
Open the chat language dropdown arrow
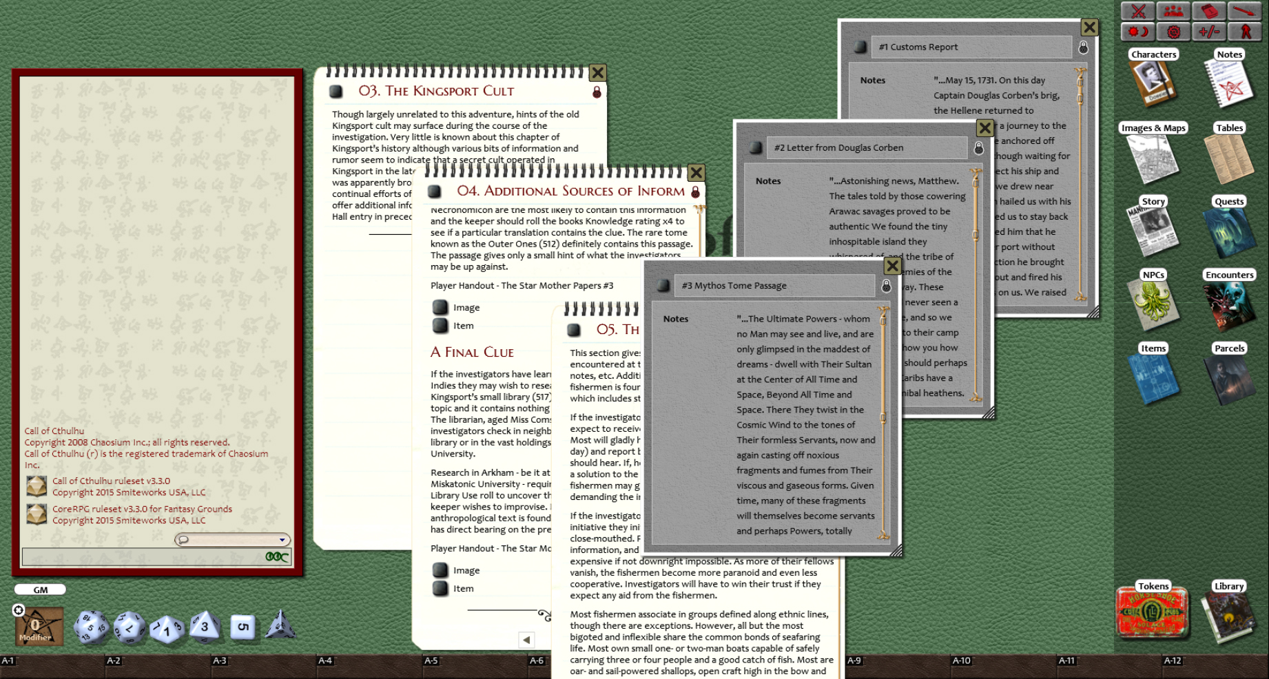coord(282,540)
